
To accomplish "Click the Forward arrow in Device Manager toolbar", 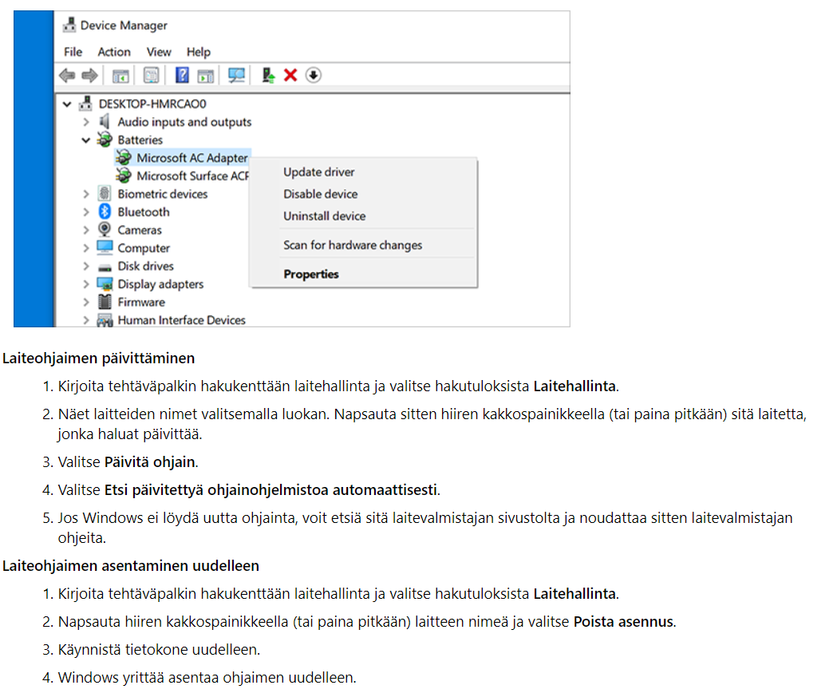I will (x=90, y=76).
